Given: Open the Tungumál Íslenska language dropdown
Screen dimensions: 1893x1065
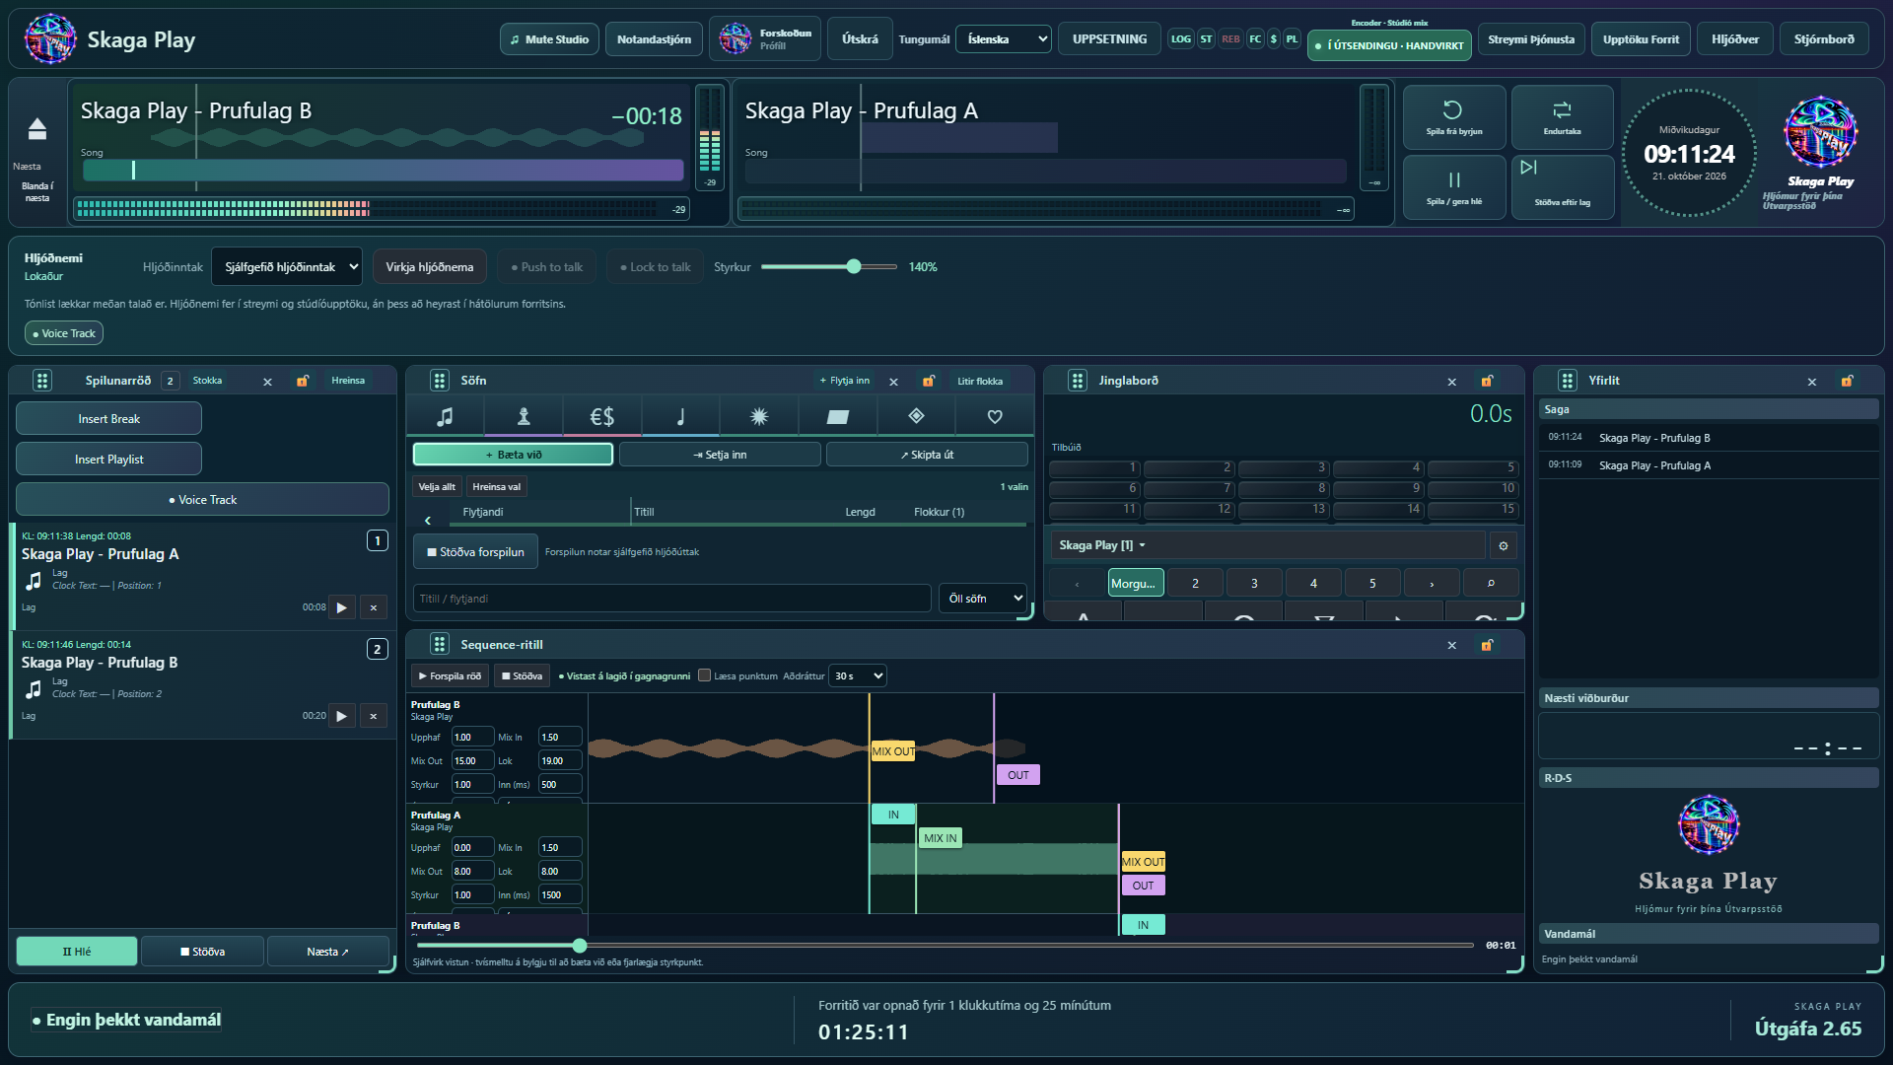Looking at the screenshot, I should tap(1004, 39).
